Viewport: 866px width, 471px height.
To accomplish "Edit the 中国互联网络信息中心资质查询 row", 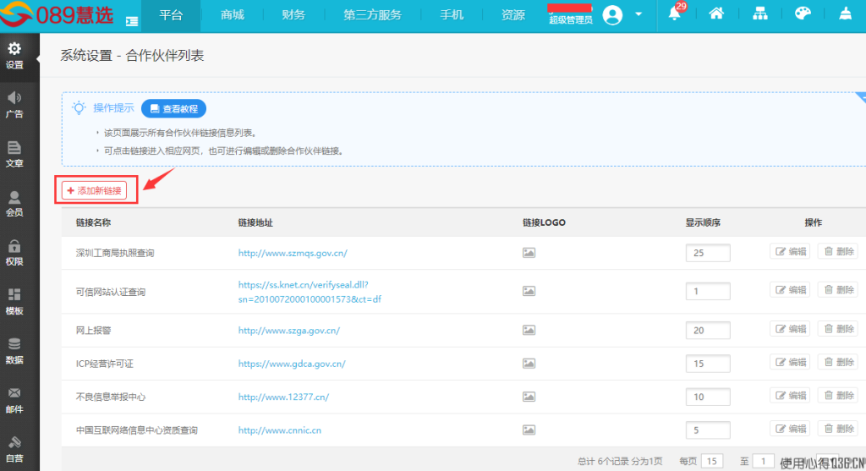I will (x=791, y=429).
